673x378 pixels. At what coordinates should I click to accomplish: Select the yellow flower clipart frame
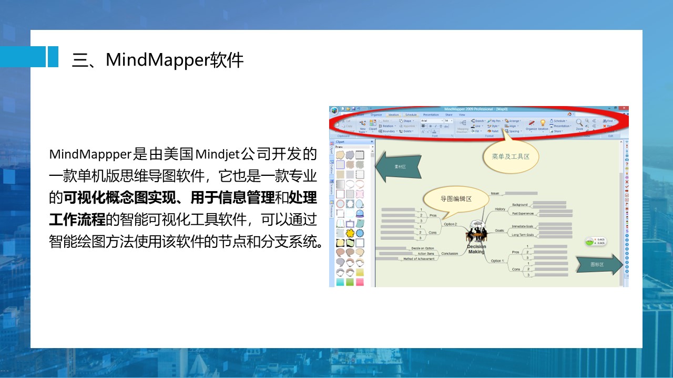click(350, 233)
